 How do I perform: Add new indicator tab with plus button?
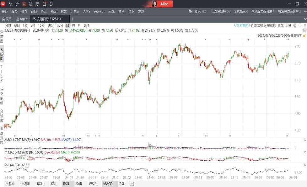pos(132,184)
